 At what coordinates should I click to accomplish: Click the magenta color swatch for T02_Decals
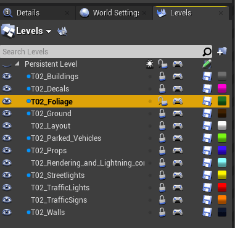[x=222, y=89]
